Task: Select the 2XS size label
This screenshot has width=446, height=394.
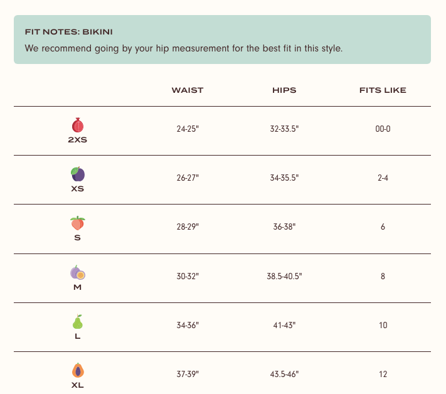Action: (77, 140)
